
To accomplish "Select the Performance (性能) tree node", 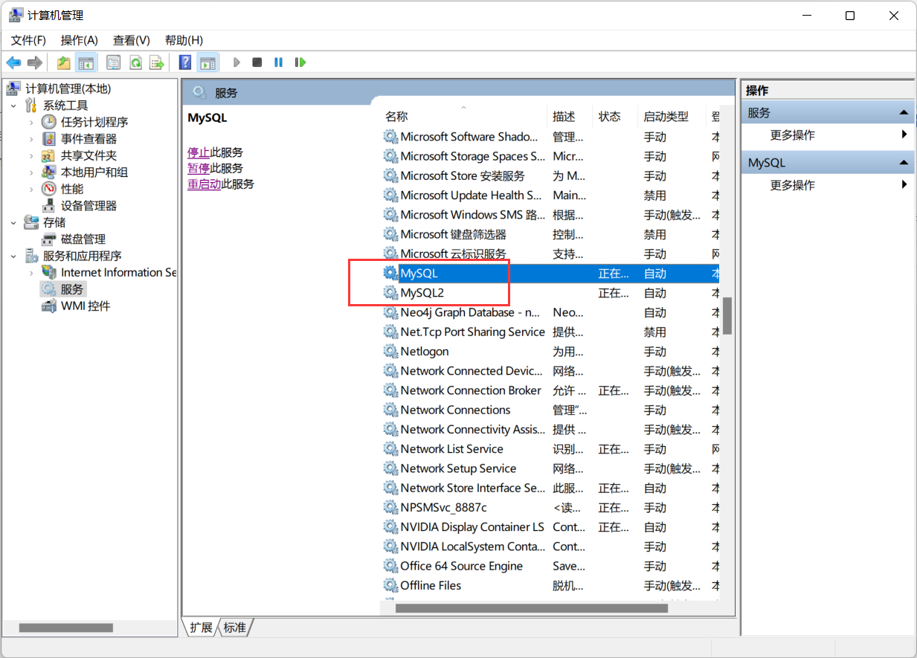I will [72, 189].
